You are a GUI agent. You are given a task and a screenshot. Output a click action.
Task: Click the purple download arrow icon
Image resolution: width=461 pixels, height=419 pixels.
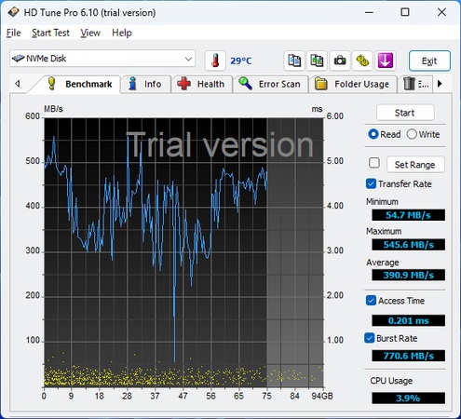point(386,61)
